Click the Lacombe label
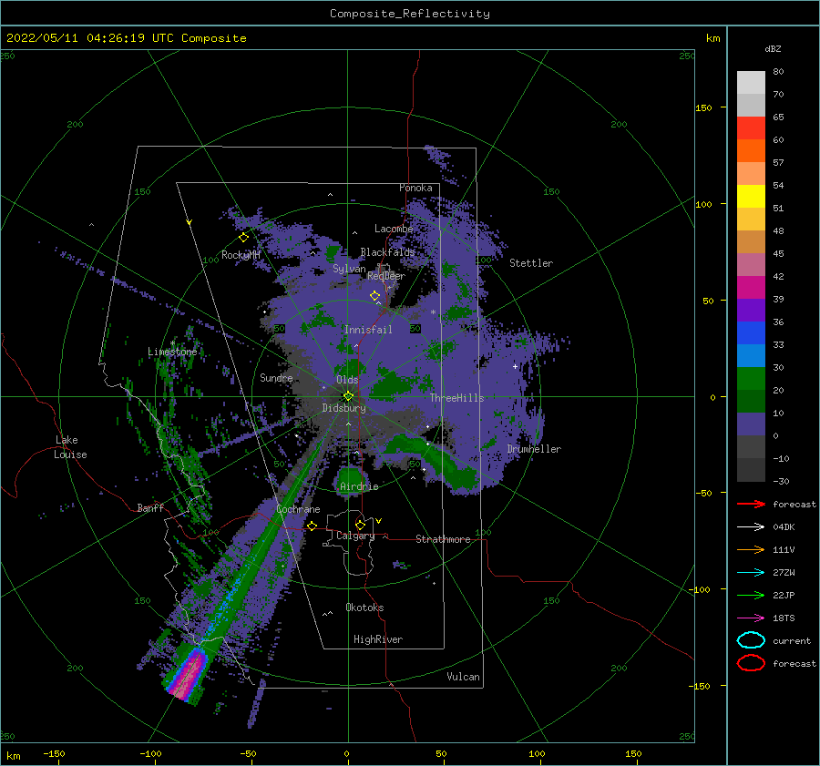820x766 pixels. click(394, 229)
